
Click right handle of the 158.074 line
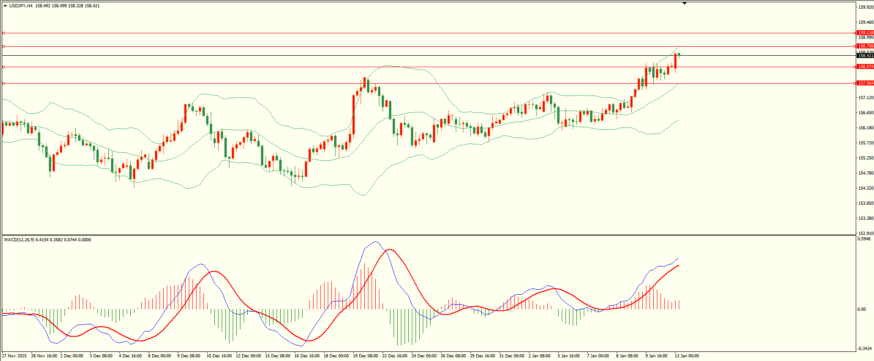(855, 67)
